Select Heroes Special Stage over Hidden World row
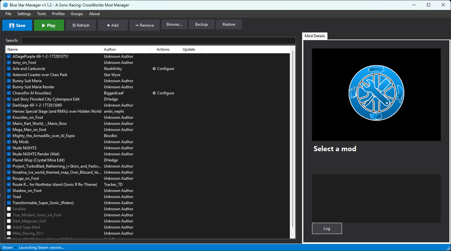The height and width of the screenshot is (251, 451). [x=148, y=111]
